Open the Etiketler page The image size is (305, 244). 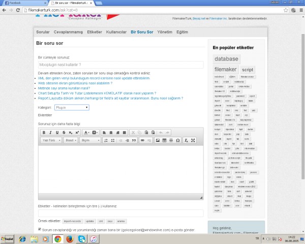point(95,32)
